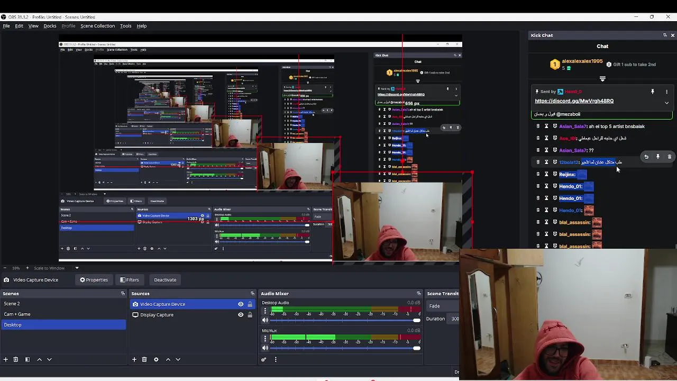Click the Filters button
677x381 pixels.
(x=129, y=280)
